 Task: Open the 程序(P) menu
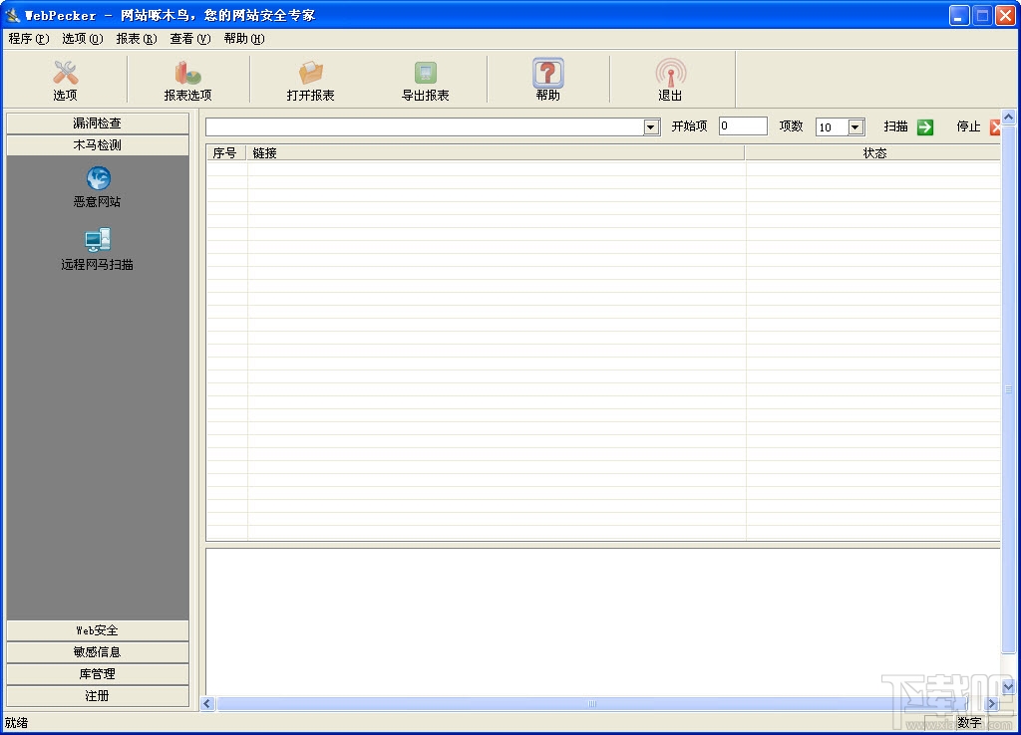pyautogui.click(x=29, y=39)
